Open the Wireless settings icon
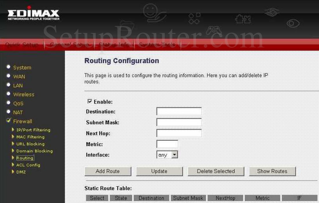This screenshot has height=203, width=319. pyautogui.click(x=9, y=93)
